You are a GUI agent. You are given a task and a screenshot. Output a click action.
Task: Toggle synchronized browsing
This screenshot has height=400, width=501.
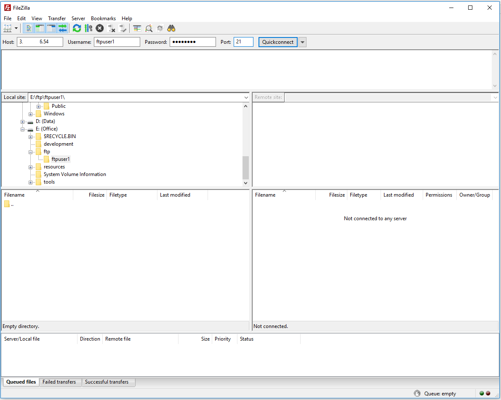coord(160,29)
